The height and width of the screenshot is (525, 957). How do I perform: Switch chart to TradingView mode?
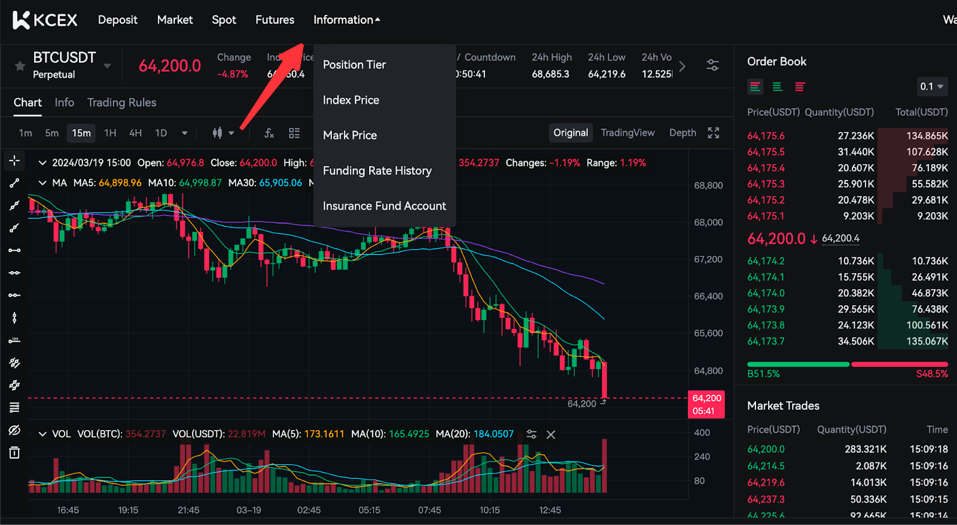[x=627, y=133]
